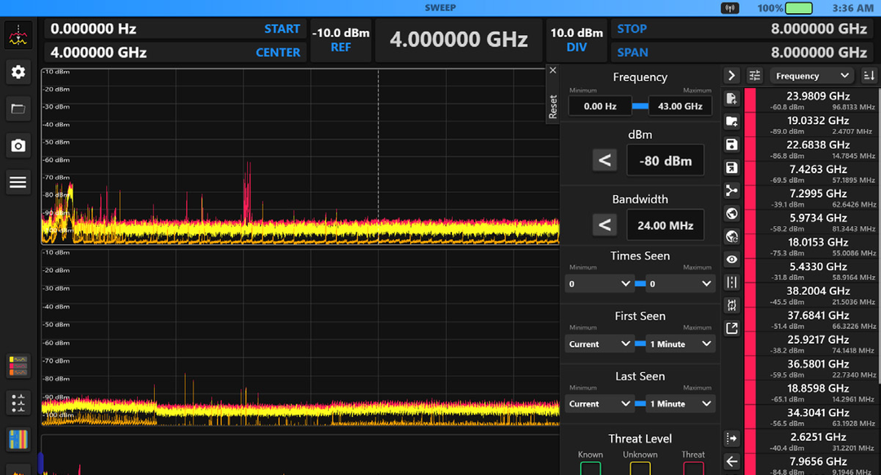Image resolution: width=881 pixels, height=475 pixels.
Task: Open the Frequency sort dropdown
Action: pyautogui.click(x=812, y=76)
